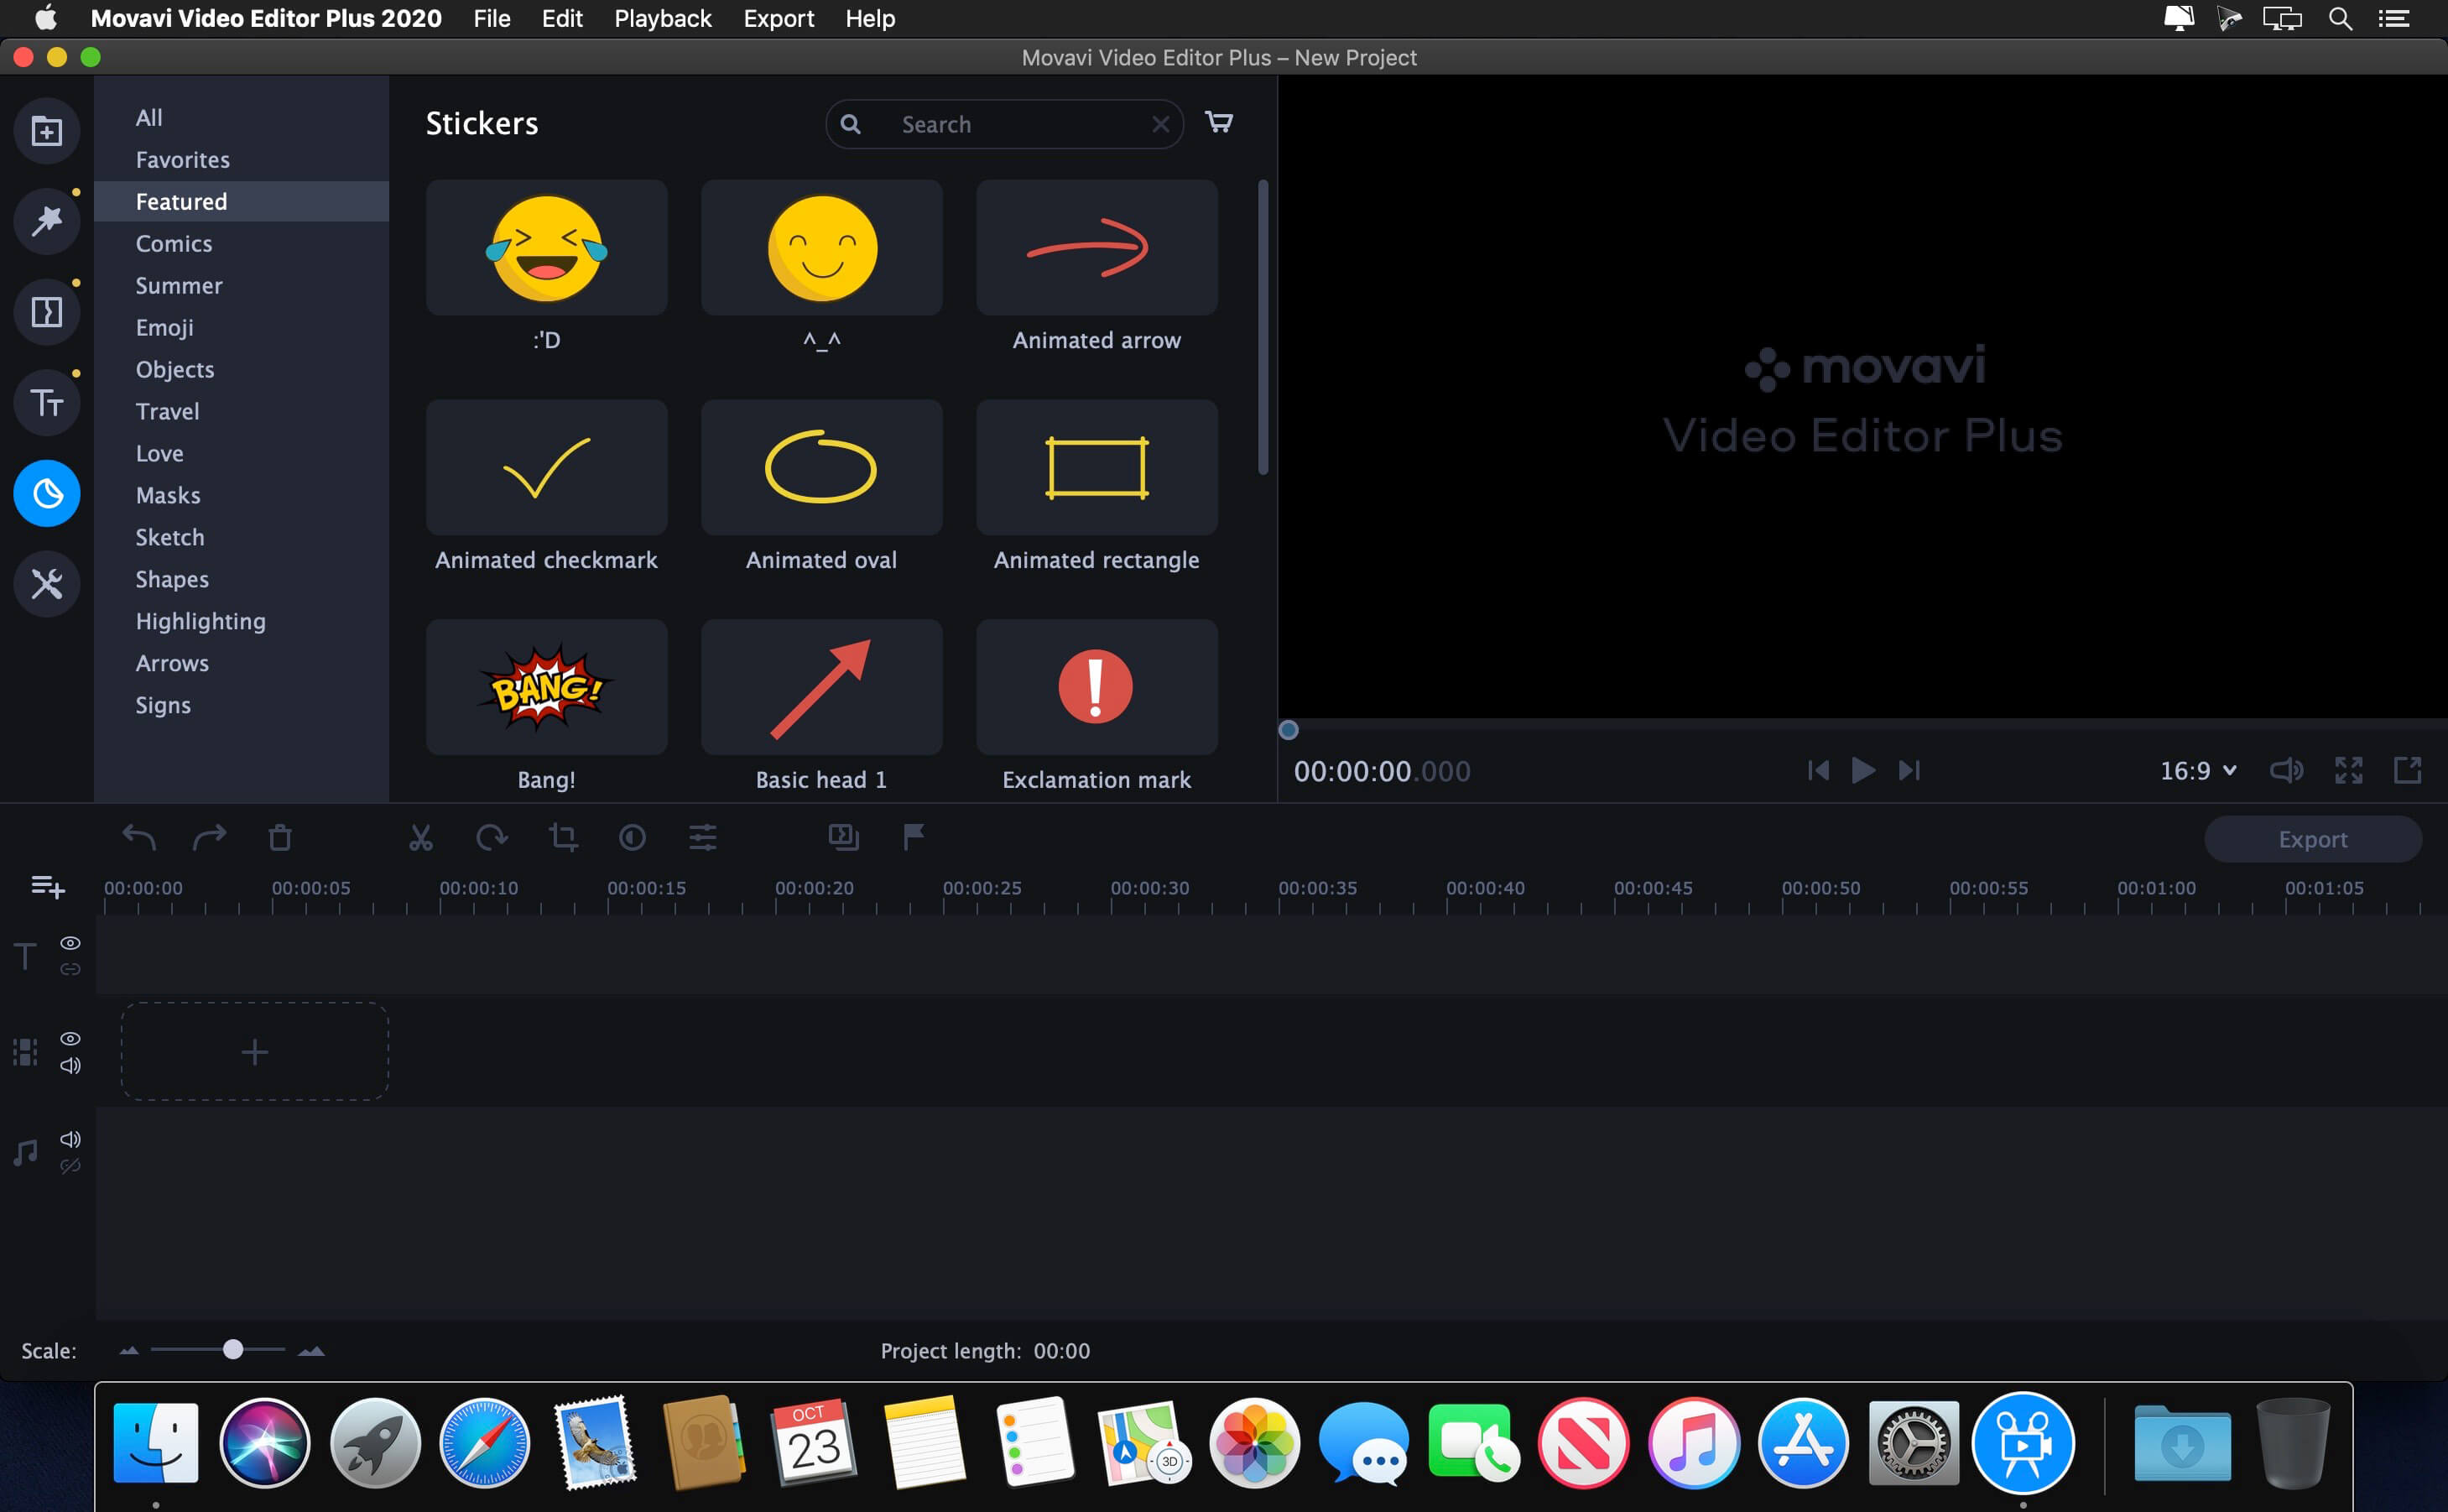Viewport: 2448px width, 1512px height.
Task: Click the Export button
Action: (2311, 837)
